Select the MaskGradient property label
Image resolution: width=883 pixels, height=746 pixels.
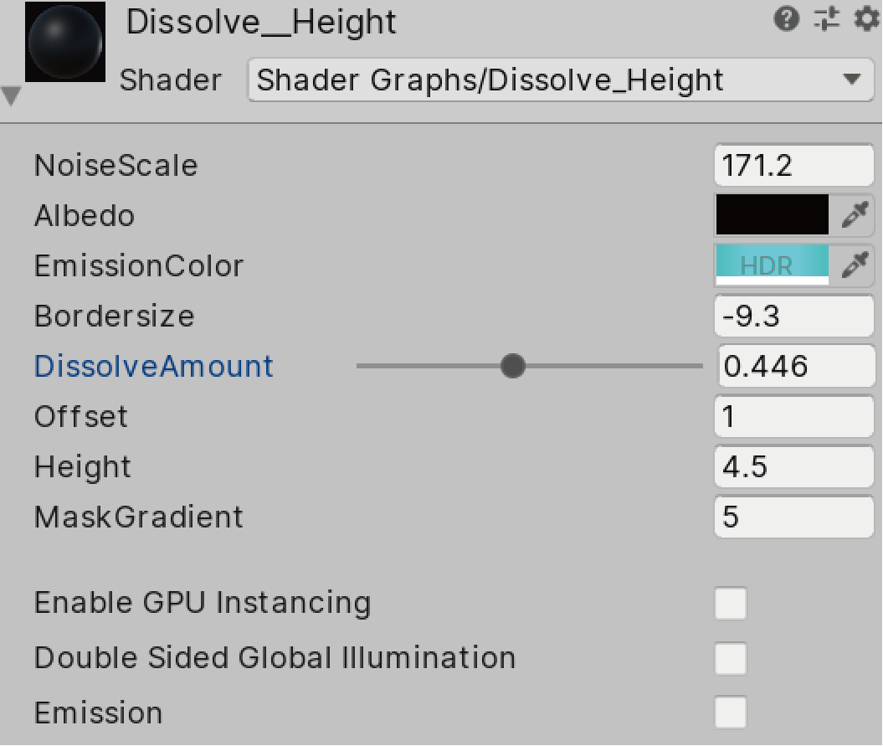139,517
